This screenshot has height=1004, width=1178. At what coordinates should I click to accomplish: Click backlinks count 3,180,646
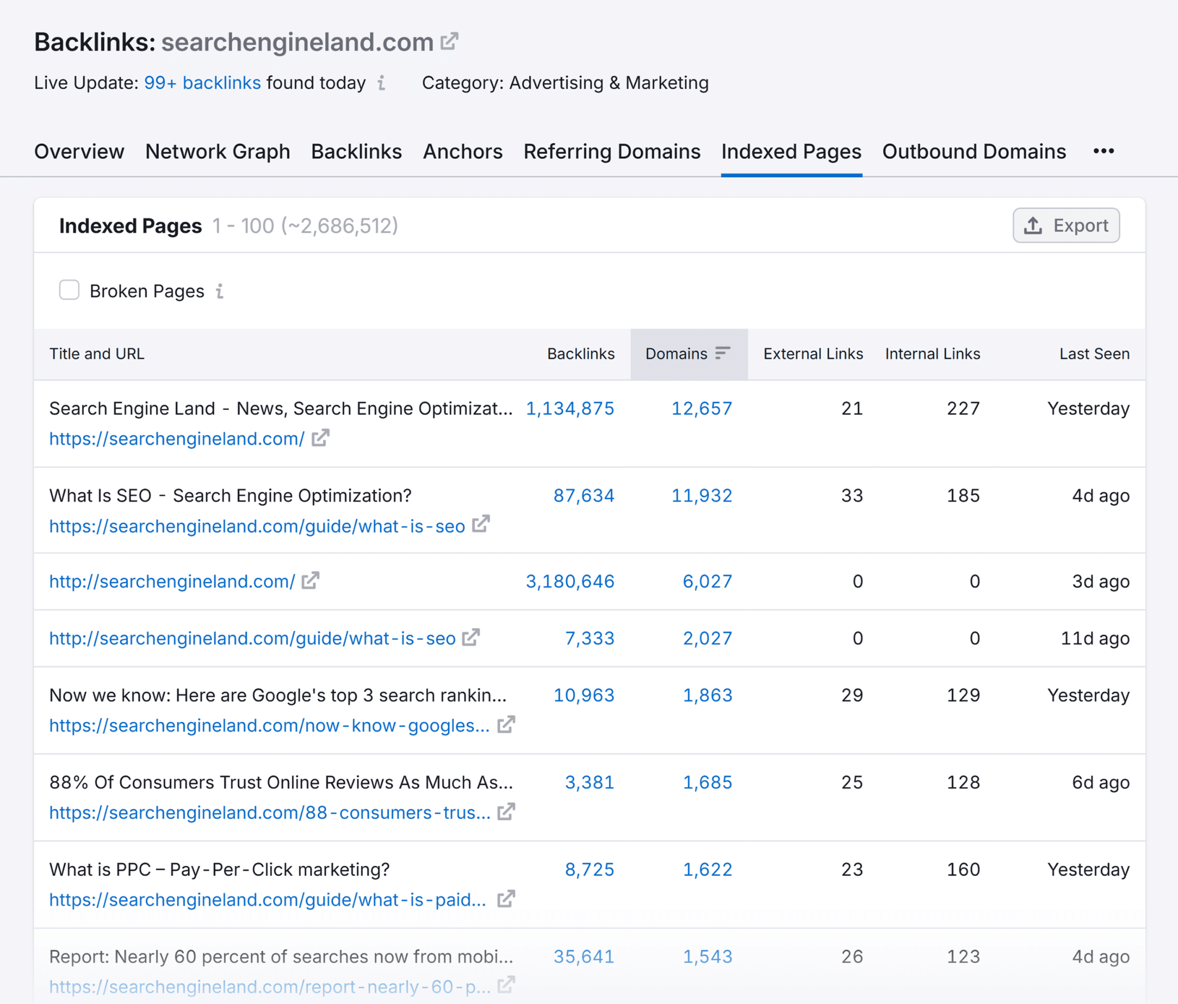click(x=570, y=581)
